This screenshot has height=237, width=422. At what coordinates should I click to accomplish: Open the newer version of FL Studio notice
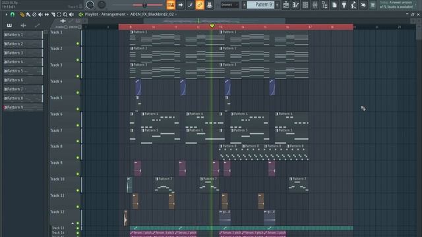tap(396, 5)
